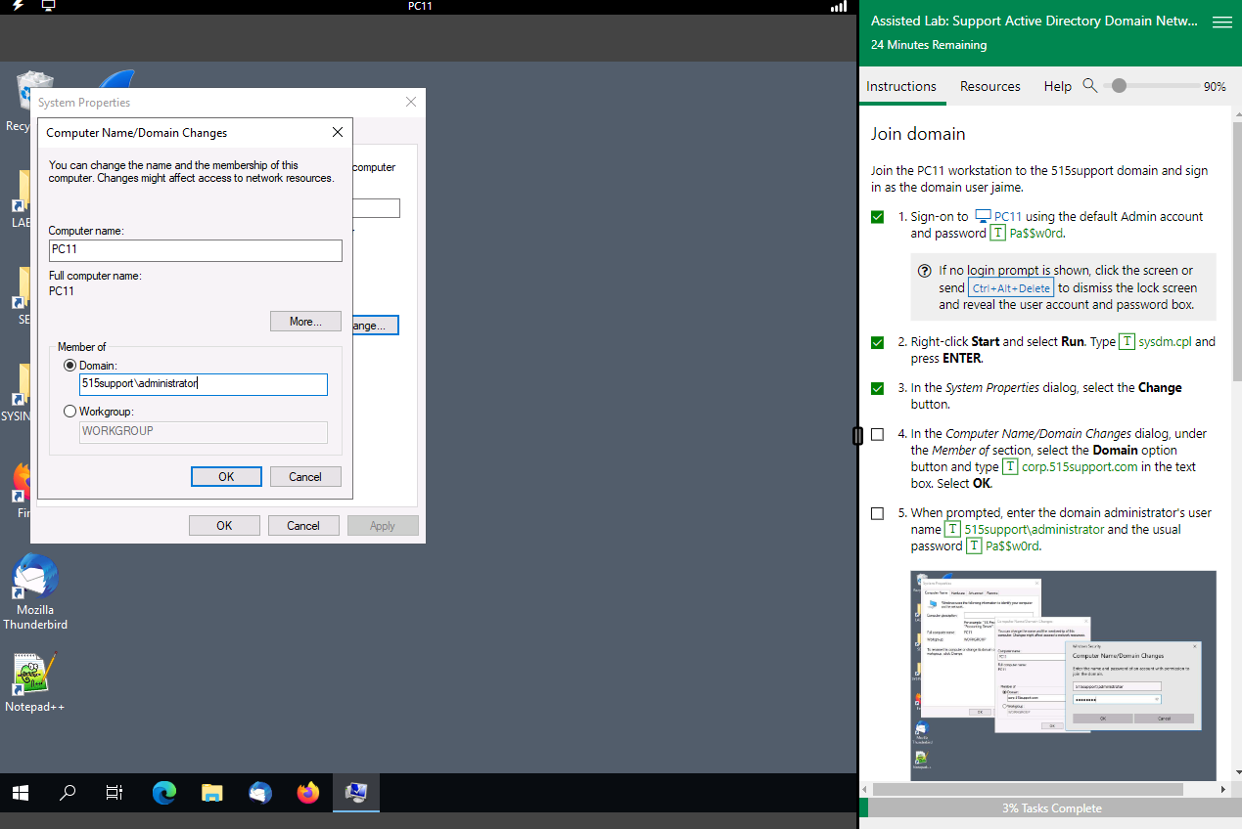
Task: Launch Firefox from the taskbar
Action: [x=307, y=793]
